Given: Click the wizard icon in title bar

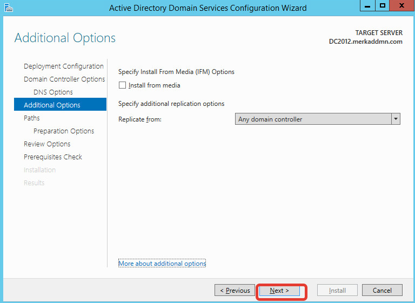Looking at the screenshot, I should [x=9, y=8].
